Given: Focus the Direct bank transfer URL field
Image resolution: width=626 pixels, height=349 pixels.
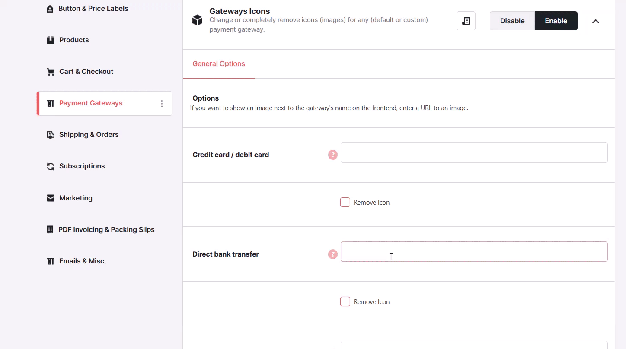Looking at the screenshot, I should 474,251.
